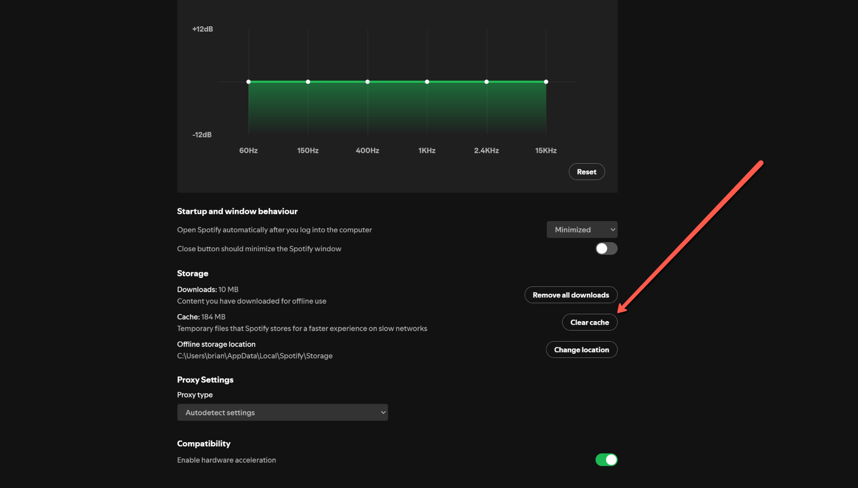Click the Downloads 10 MB size text

[208, 290]
